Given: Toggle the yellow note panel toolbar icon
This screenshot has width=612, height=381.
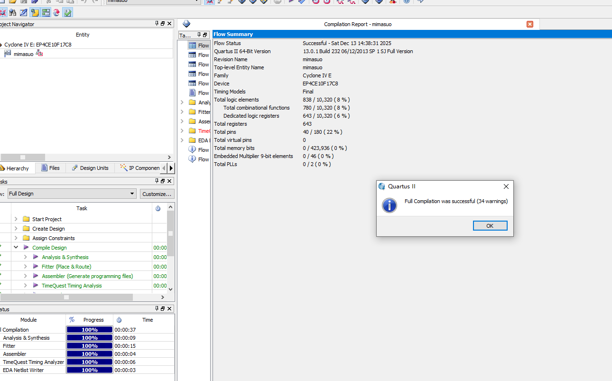Looking at the screenshot, I should [35, 13].
